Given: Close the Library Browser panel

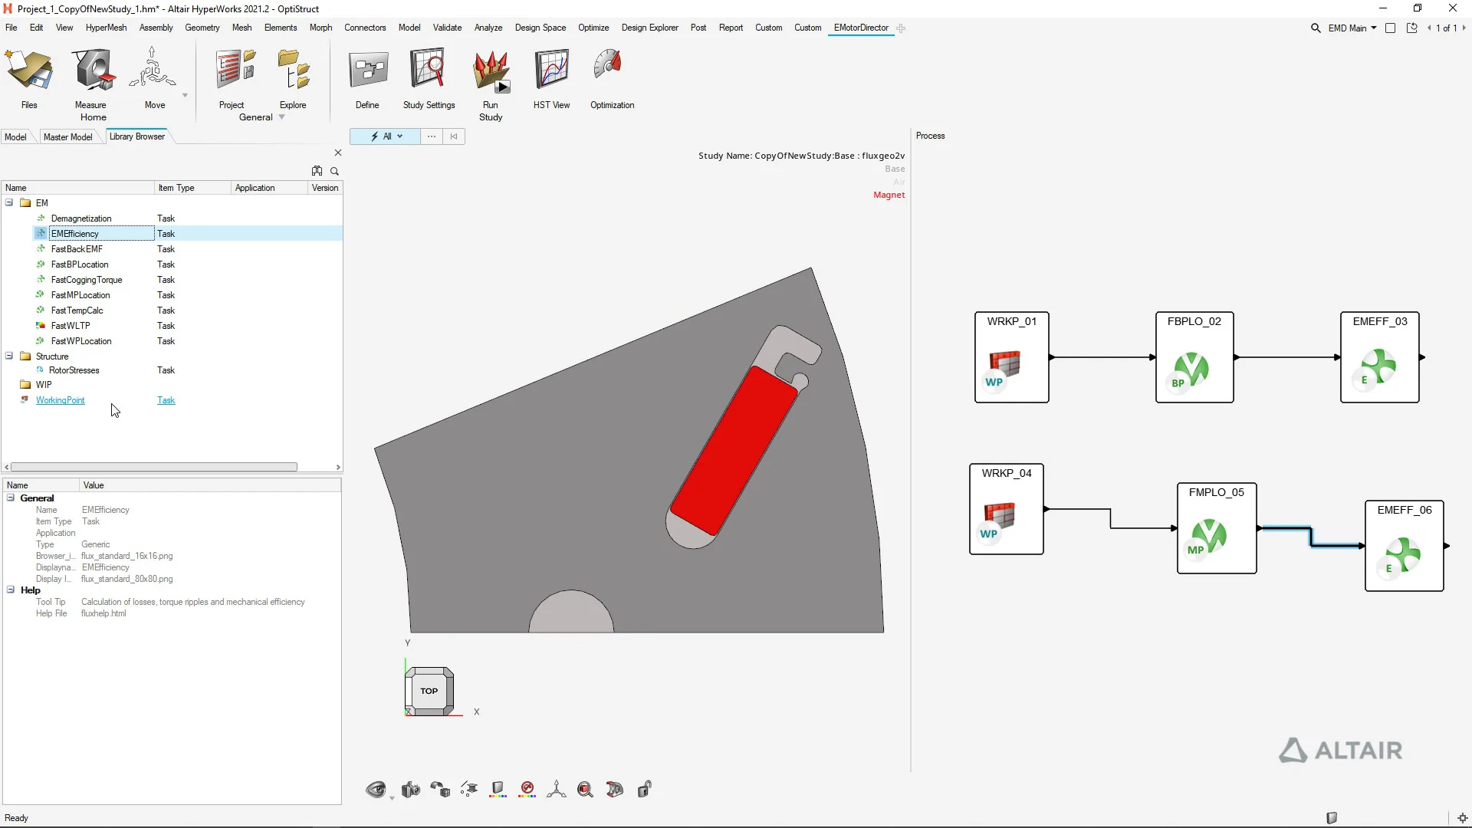Looking at the screenshot, I should point(338,153).
